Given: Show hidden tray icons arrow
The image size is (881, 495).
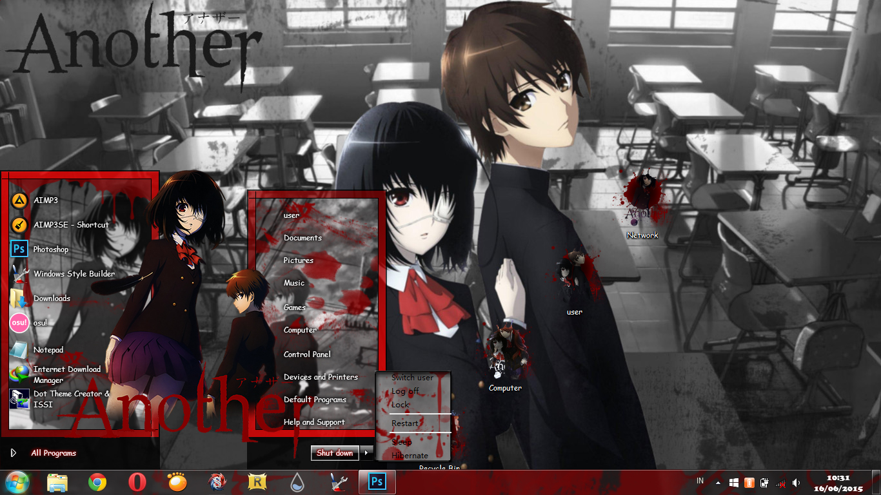Looking at the screenshot, I should [718, 482].
